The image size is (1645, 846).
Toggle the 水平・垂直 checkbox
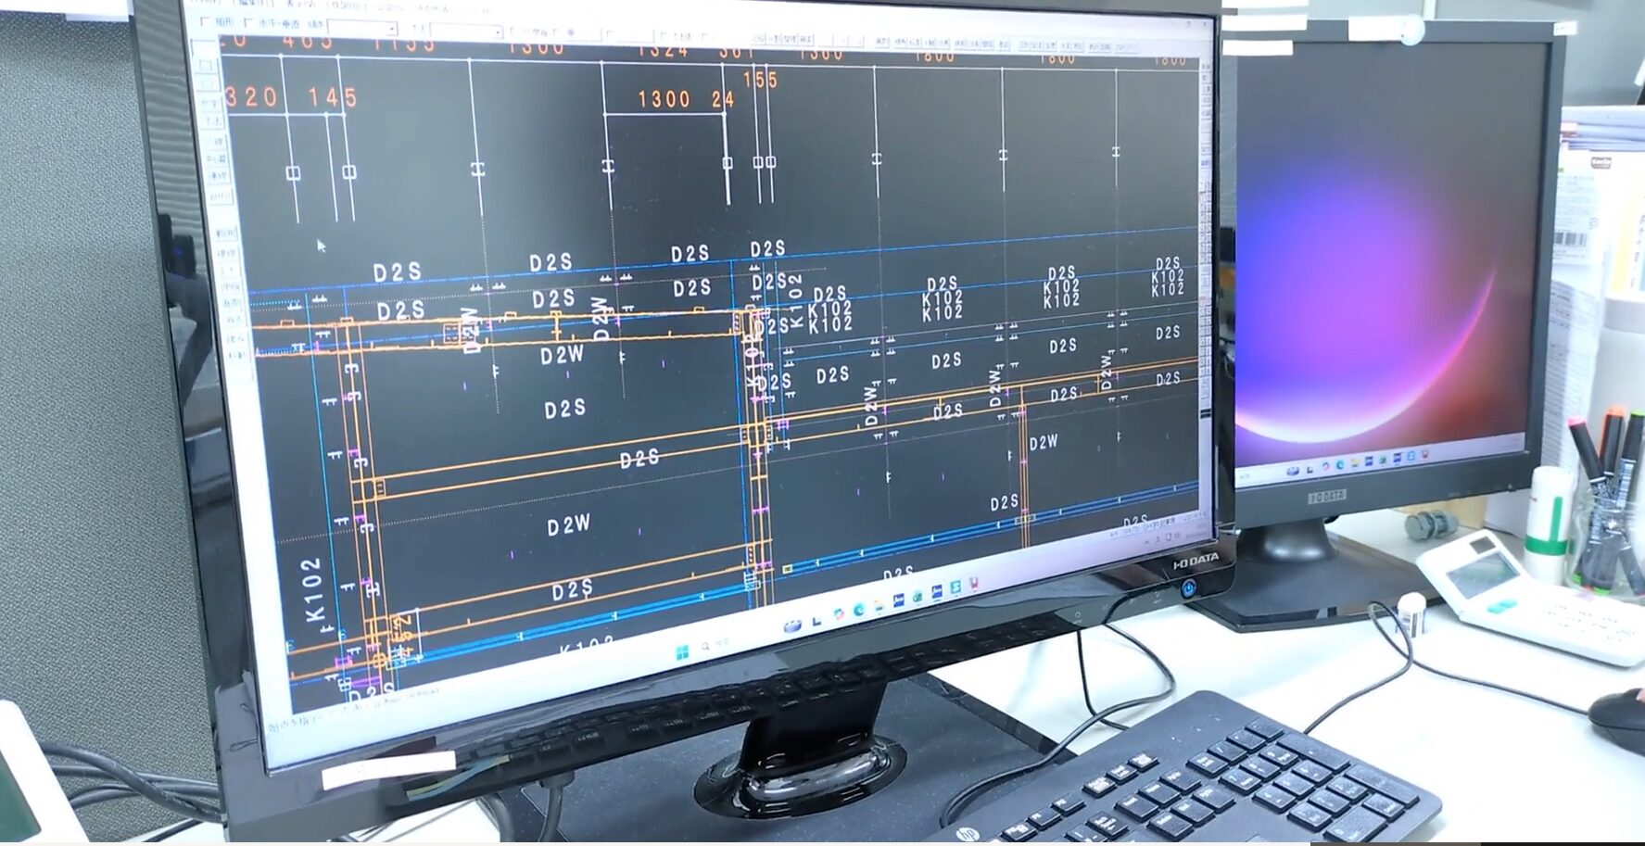(x=248, y=23)
